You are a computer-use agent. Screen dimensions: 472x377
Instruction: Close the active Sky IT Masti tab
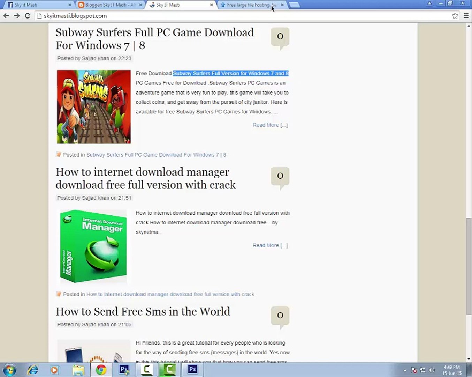(x=211, y=5)
